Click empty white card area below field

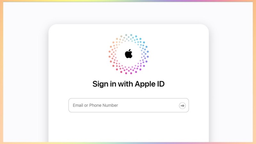point(129,127)
